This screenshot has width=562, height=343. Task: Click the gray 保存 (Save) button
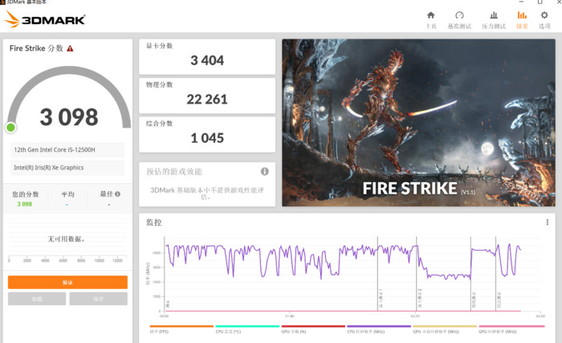click(98, 299)
